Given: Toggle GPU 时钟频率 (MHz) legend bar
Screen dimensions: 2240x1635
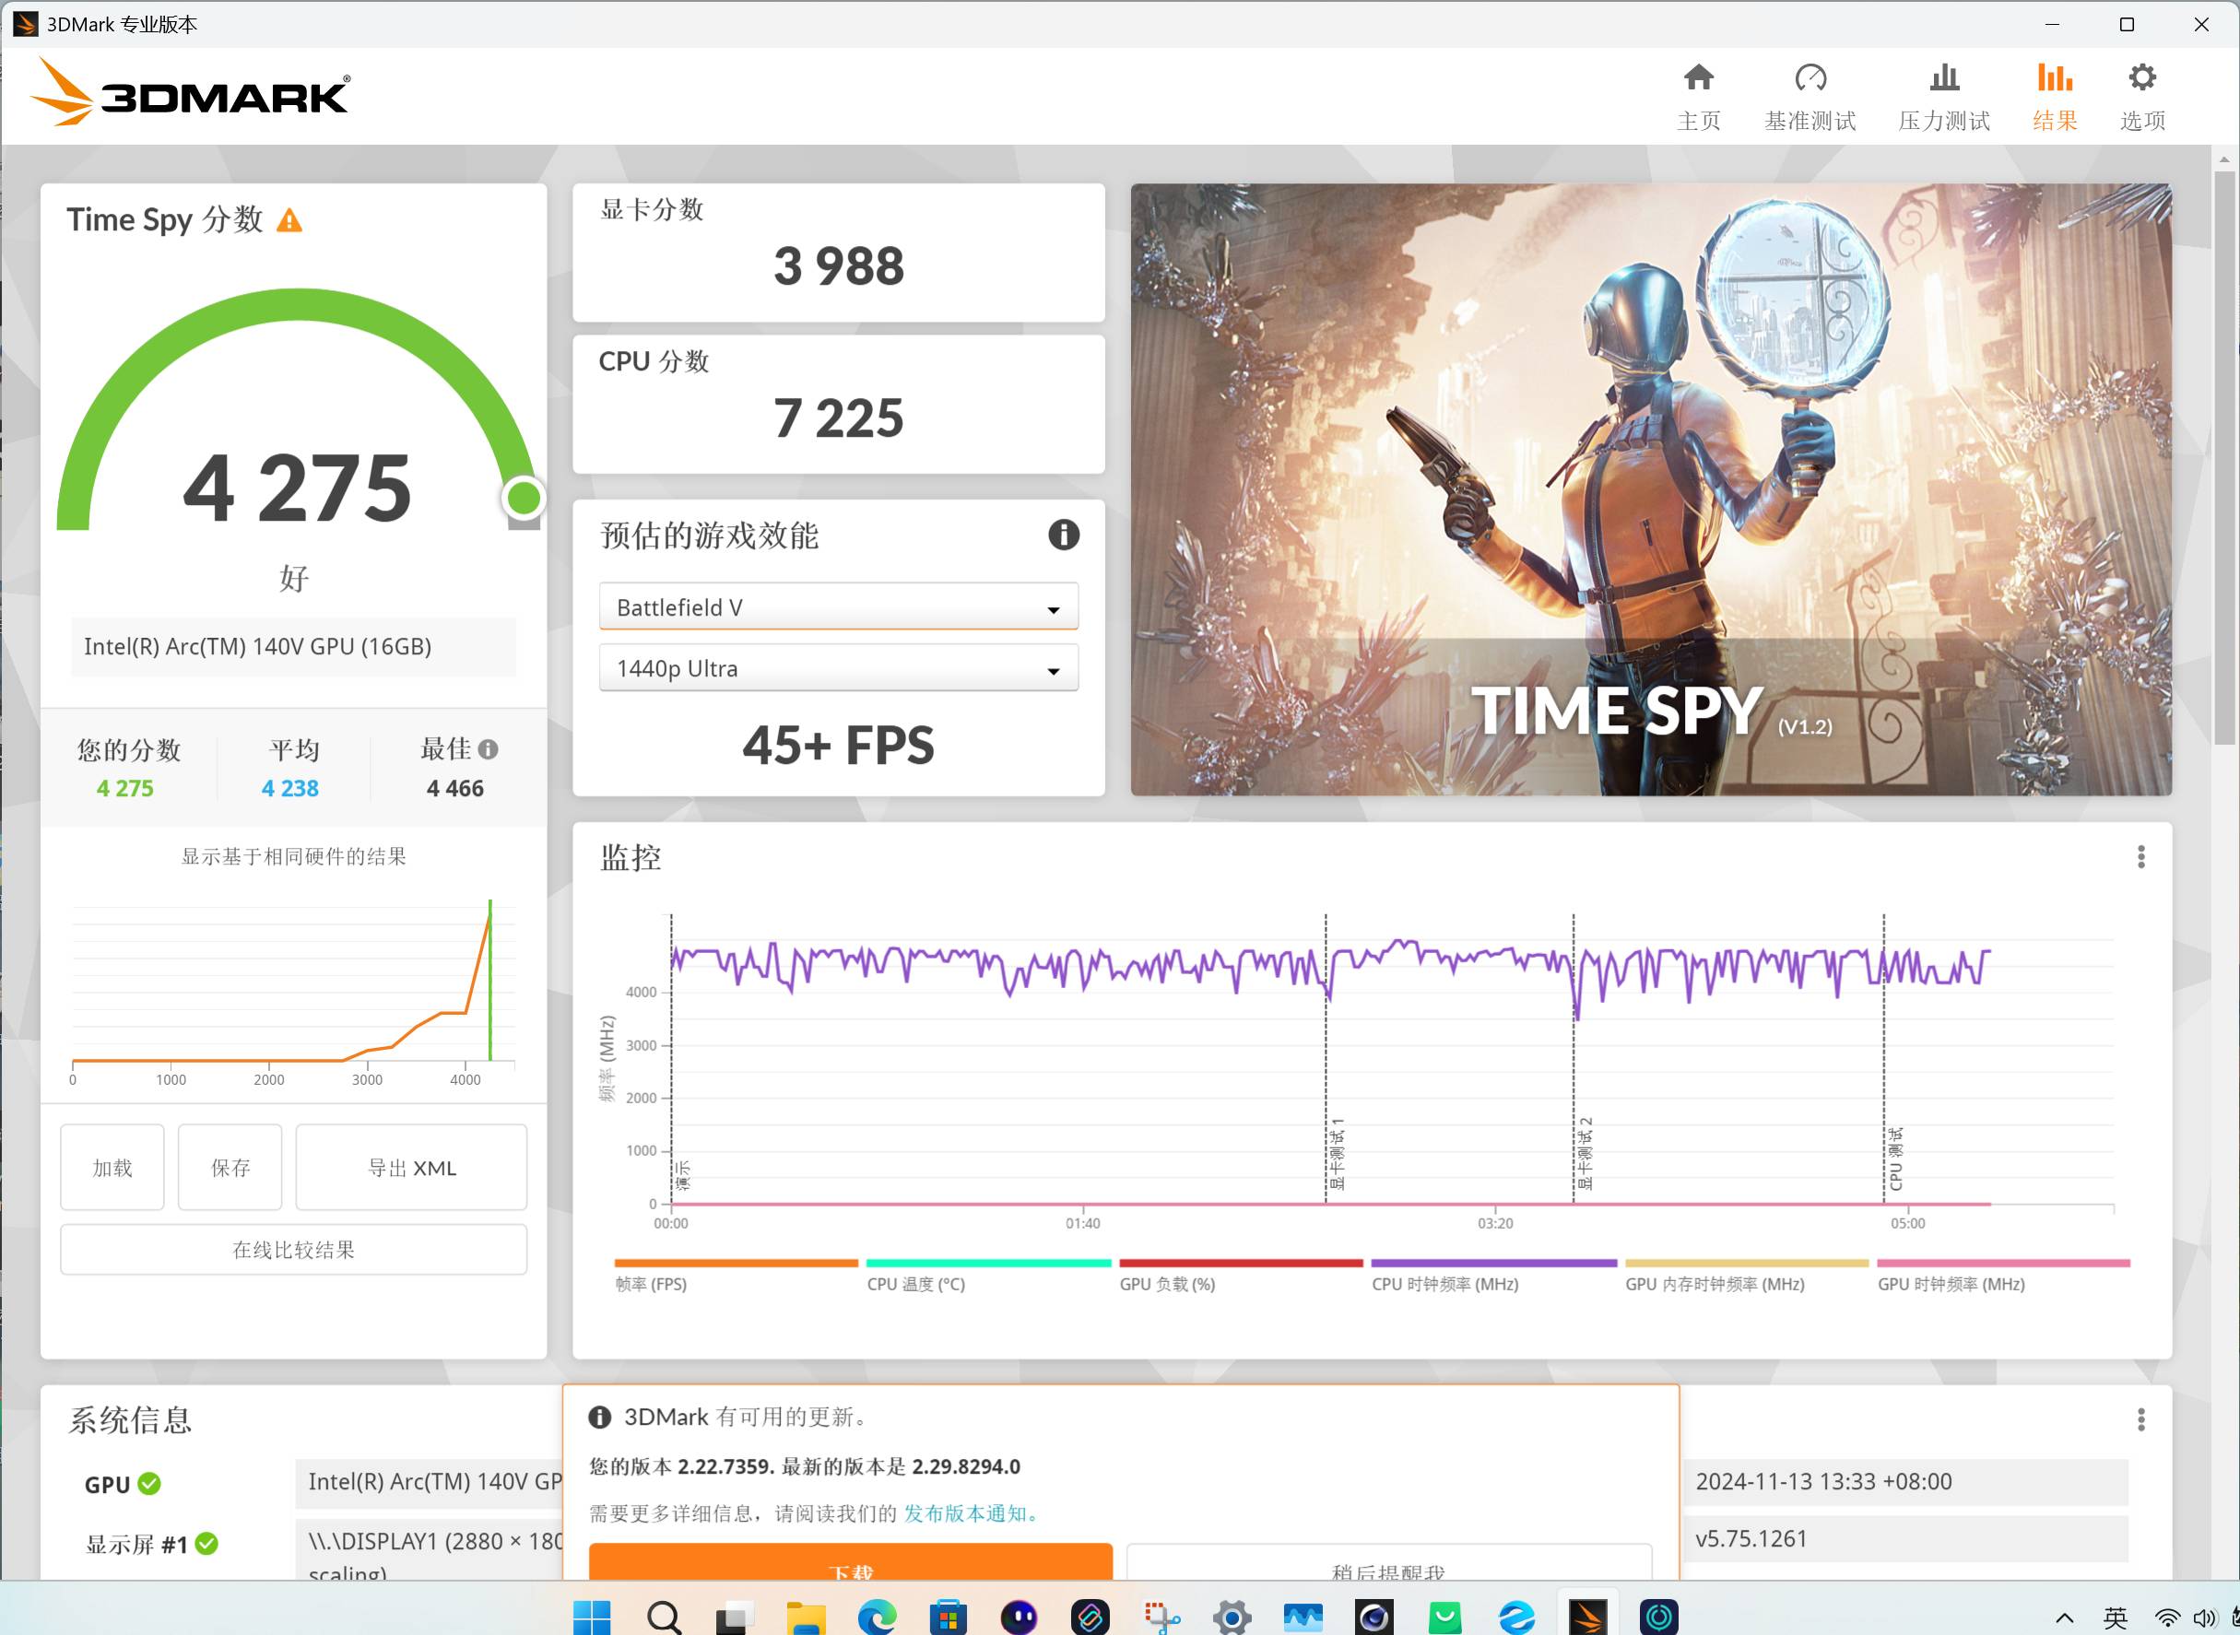Looking at the screenshot, I should pos(2003,1263).
